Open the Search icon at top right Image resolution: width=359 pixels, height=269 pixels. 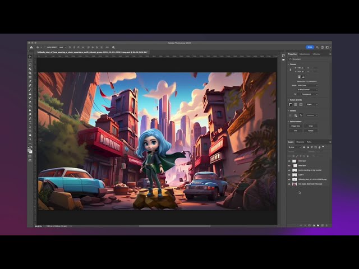318,47
